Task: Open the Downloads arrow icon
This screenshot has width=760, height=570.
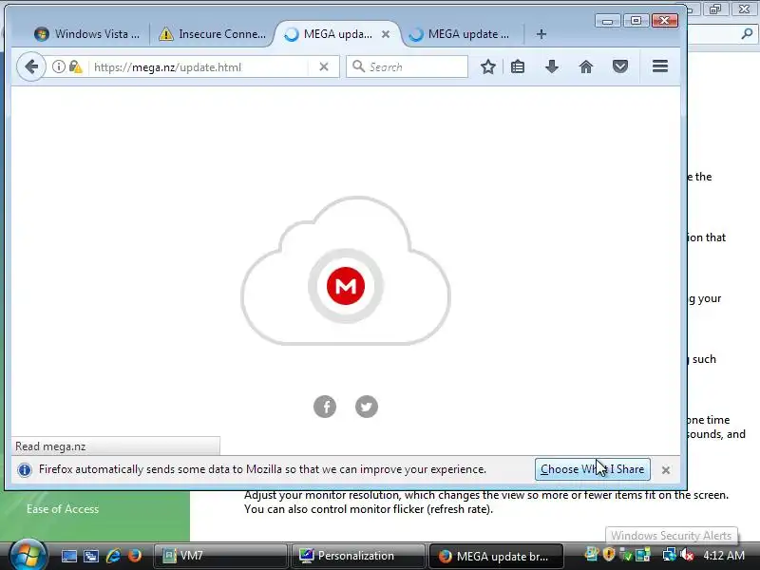Action: tap(552, 66)
